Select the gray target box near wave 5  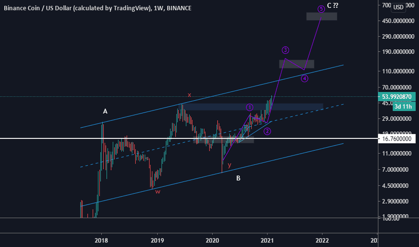tap(322, 16)
